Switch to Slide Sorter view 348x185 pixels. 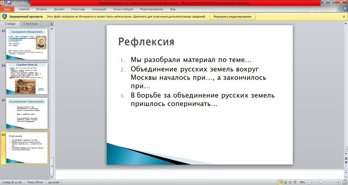click(285, 182)
